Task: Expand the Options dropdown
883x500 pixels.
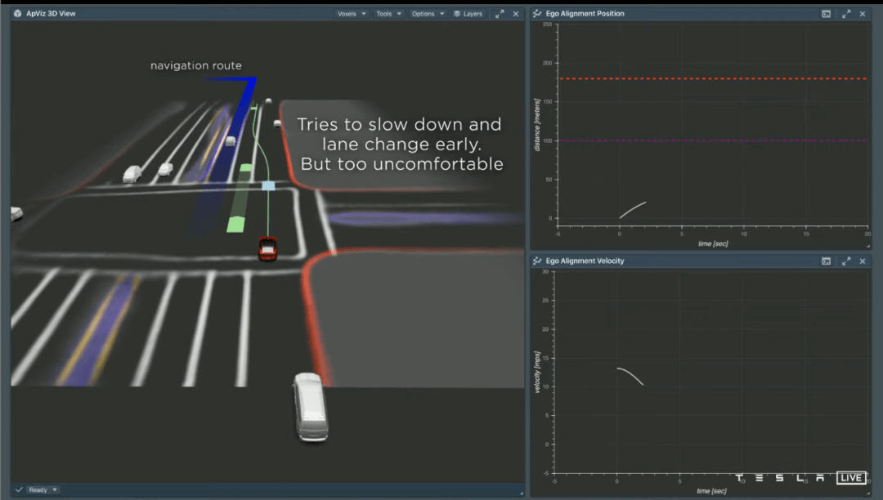Action: 428,14
